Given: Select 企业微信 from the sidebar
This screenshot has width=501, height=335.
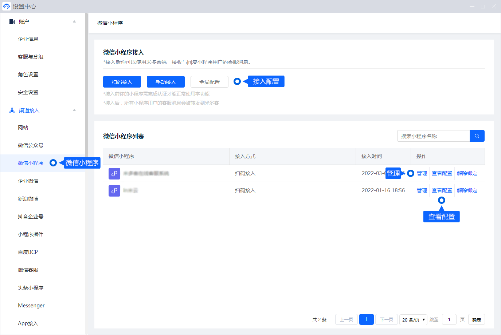Looking at the screenshot, I should [x=28, y=181].
